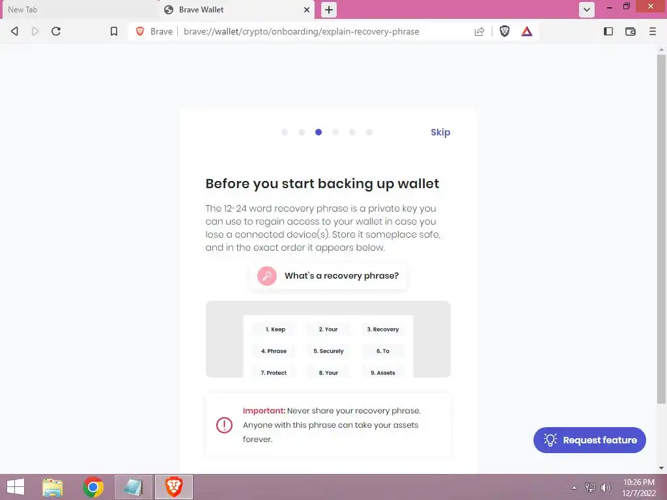Click the '2. Your' word chip
Viewport: 667px width, 500px height.
point(328,329)
